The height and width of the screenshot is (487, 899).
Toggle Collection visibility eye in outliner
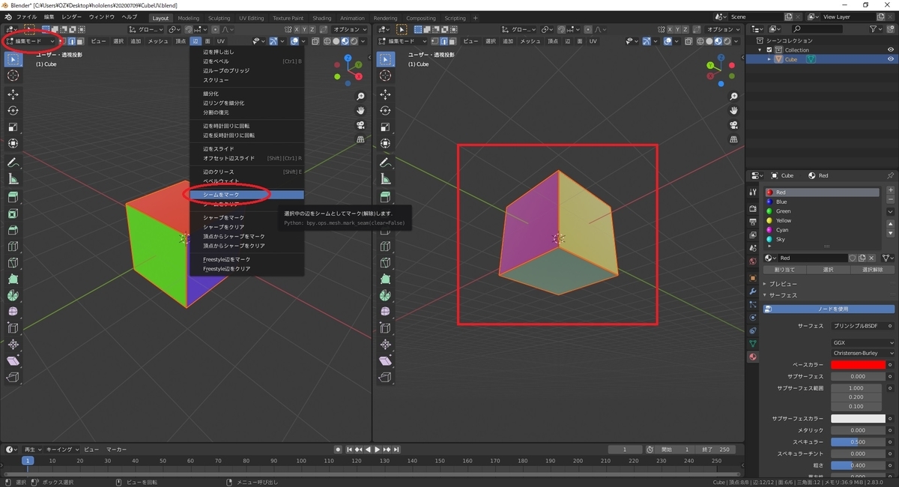pyautogui.click(x=891, y=49)
